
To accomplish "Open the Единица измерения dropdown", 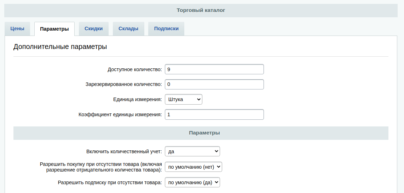I will tap(184, 99).
